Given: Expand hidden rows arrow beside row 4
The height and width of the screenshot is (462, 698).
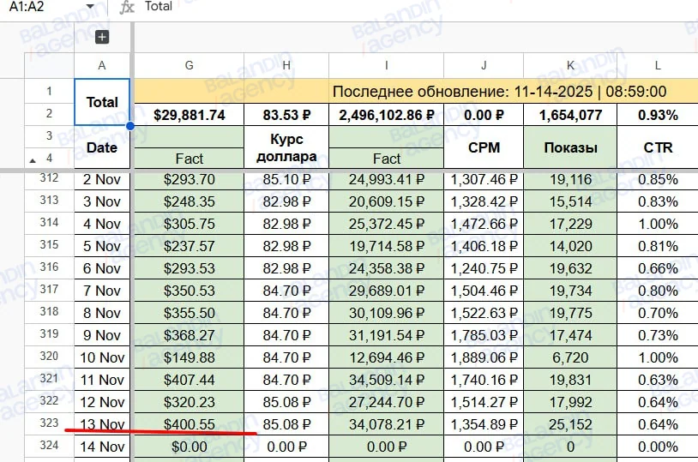Looking at the screenshot, I should 32,160.
